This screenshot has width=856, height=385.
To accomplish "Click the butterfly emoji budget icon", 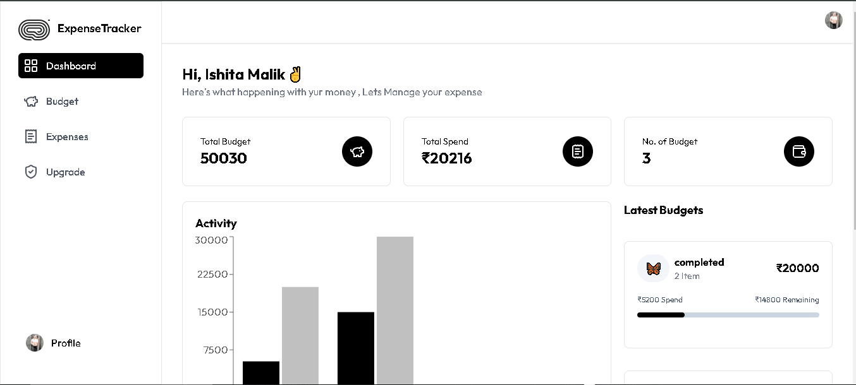I will click(653, 269).
